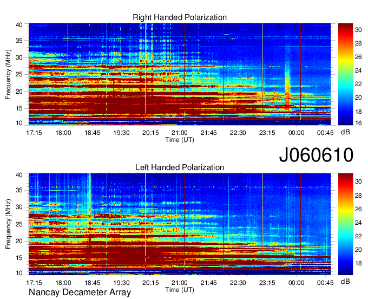Click the 22:30 time tick on the Right Handed plot

point(238,133)
